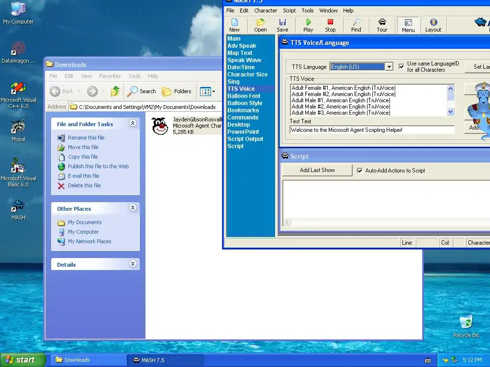Select the Recycle Bin desktop icon
The height and width of the screenshot is (367, 490).
[x=466, y=326]
